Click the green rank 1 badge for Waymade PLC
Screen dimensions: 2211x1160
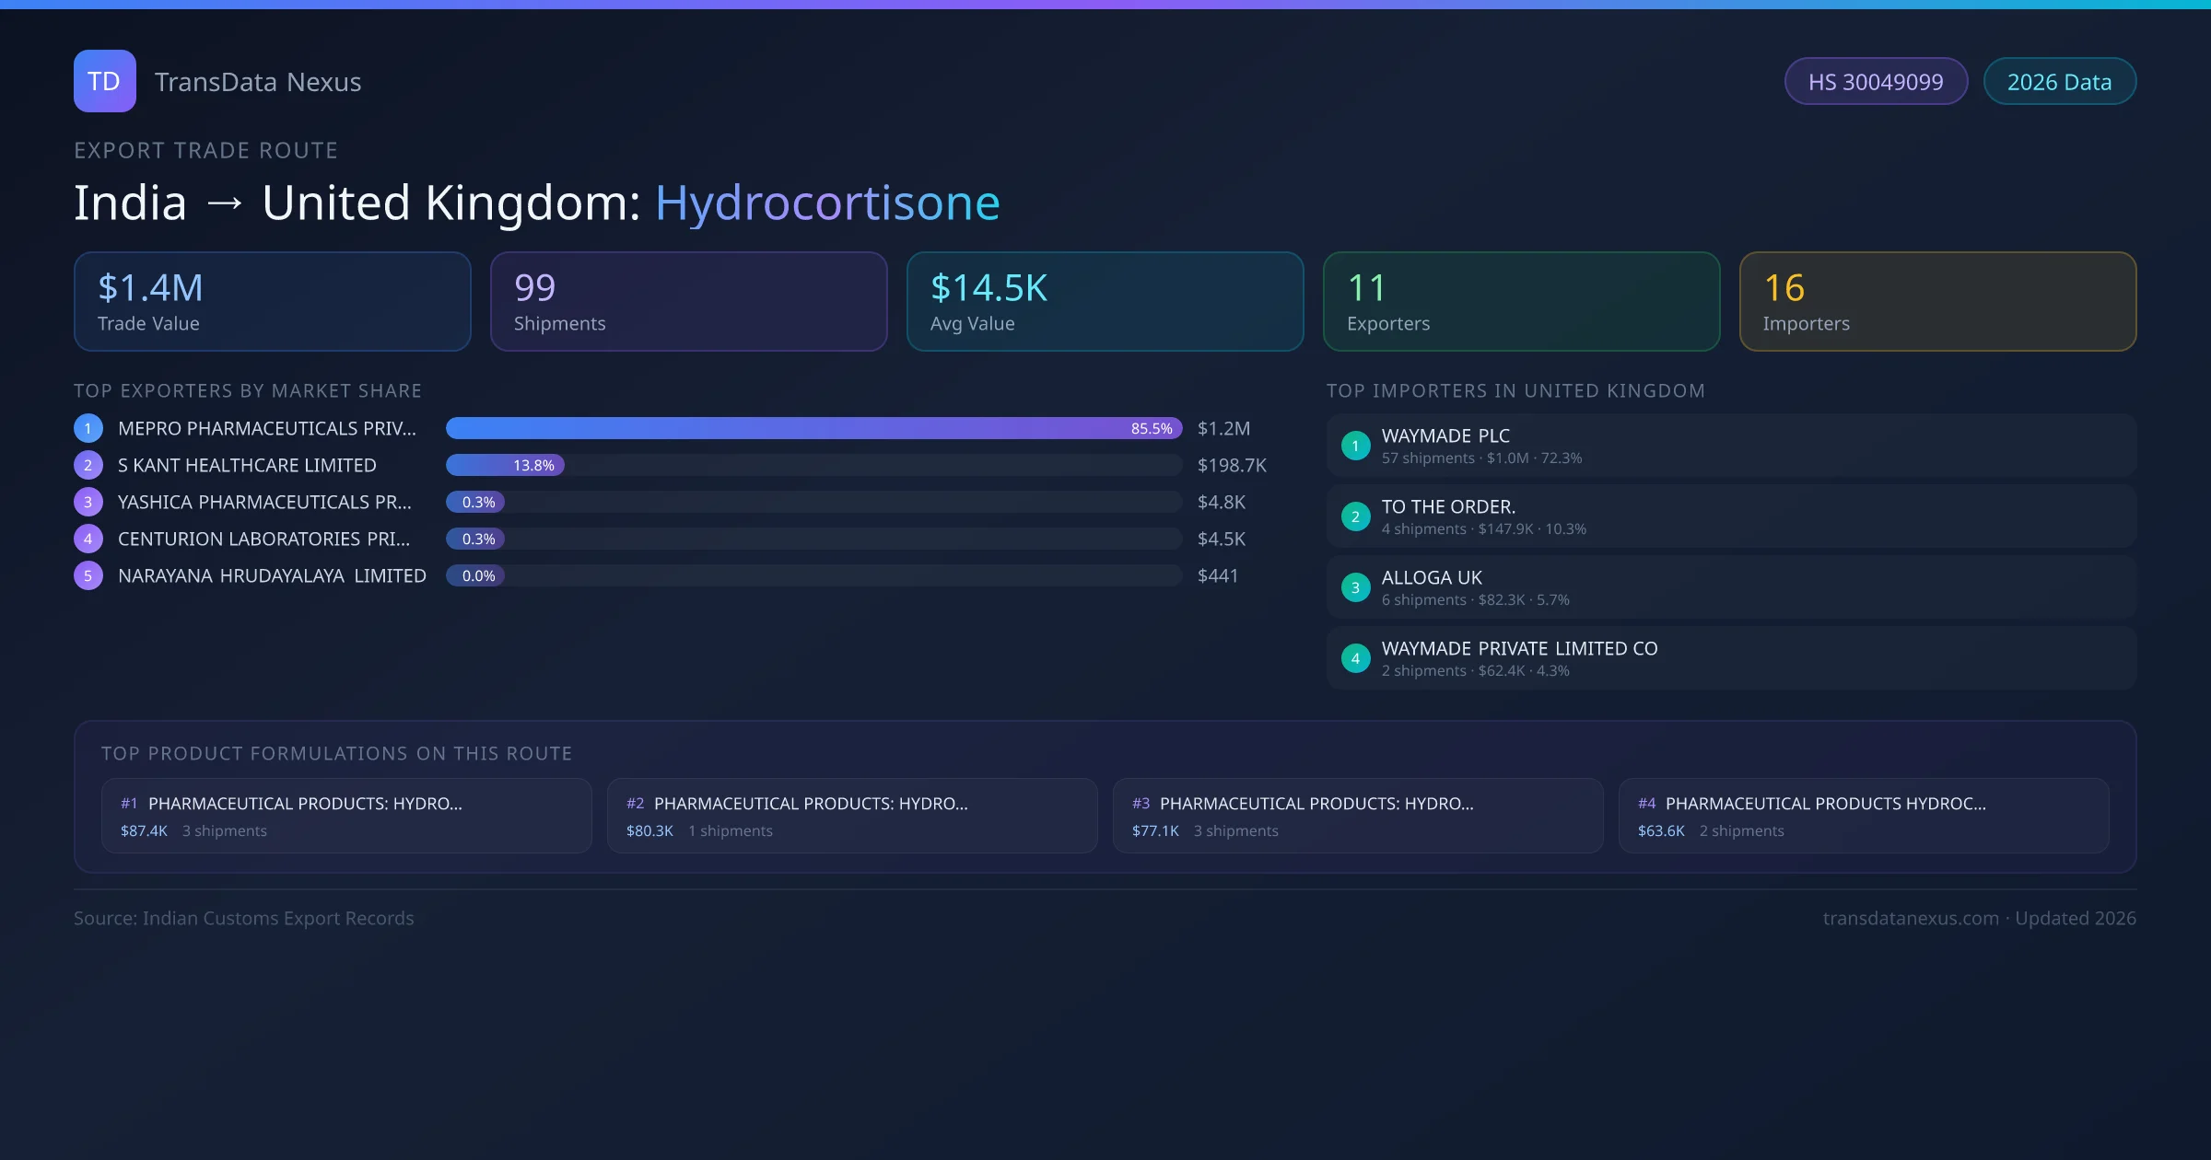click(x=1355, y=446)
